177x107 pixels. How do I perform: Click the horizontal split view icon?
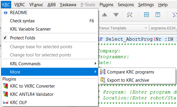pos(146,15)
